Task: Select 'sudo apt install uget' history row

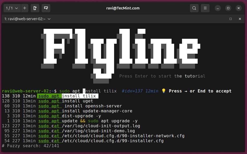Action: (48, 101)
